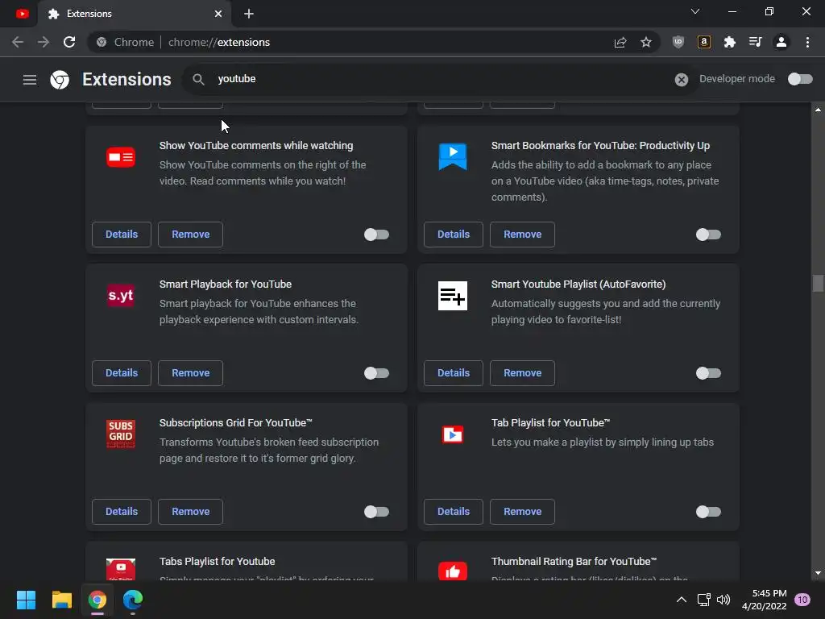
Task: Share this page icon in address bar
Action: (620, 42)
